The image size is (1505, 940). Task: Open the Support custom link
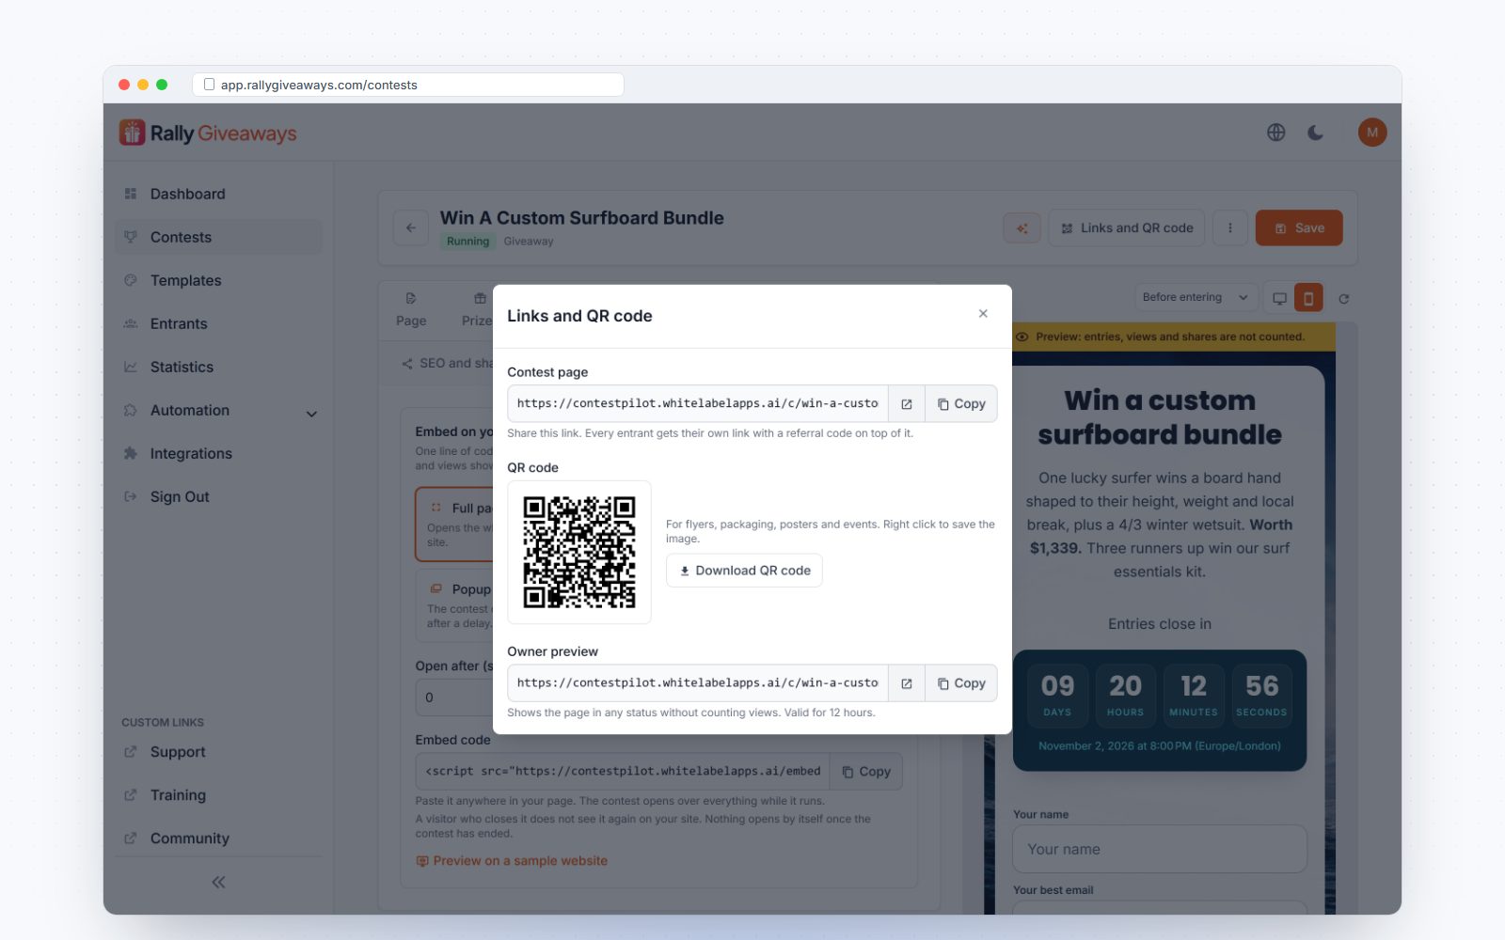pyautogui.click(x=218, y=752)
